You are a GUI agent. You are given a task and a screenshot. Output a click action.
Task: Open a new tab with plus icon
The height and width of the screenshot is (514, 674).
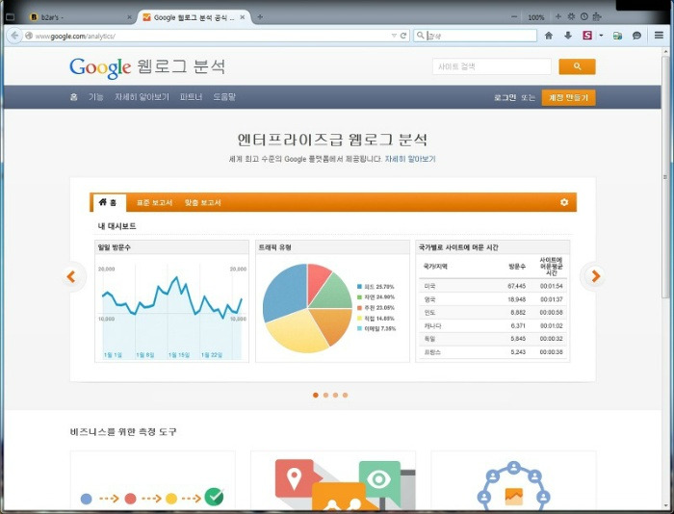point(260,17)
